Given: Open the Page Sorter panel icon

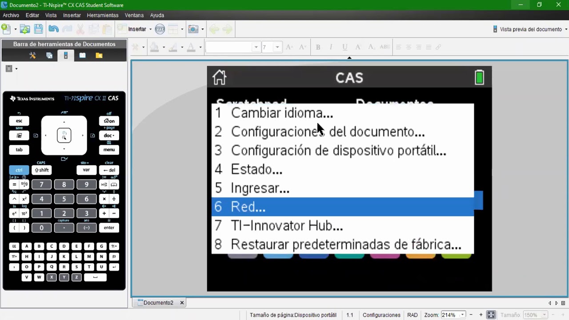Looking at the screenshot, I should click(x=49, y=56).
